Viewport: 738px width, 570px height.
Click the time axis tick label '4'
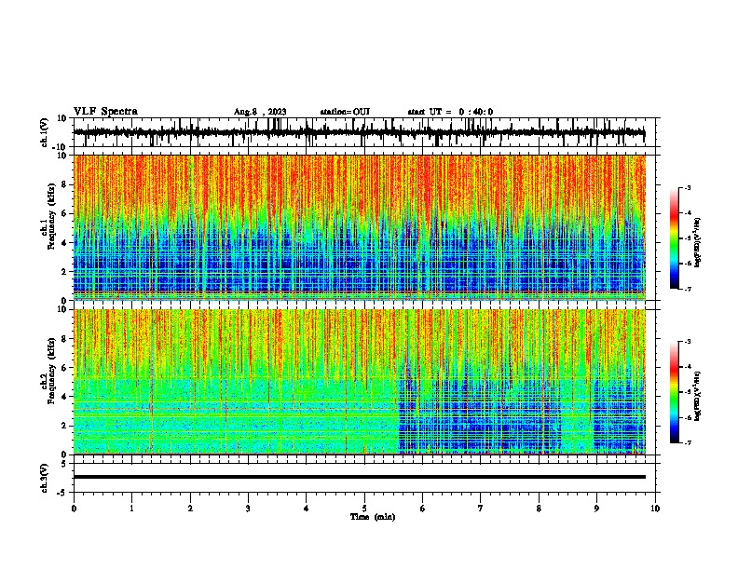point(307,508)
